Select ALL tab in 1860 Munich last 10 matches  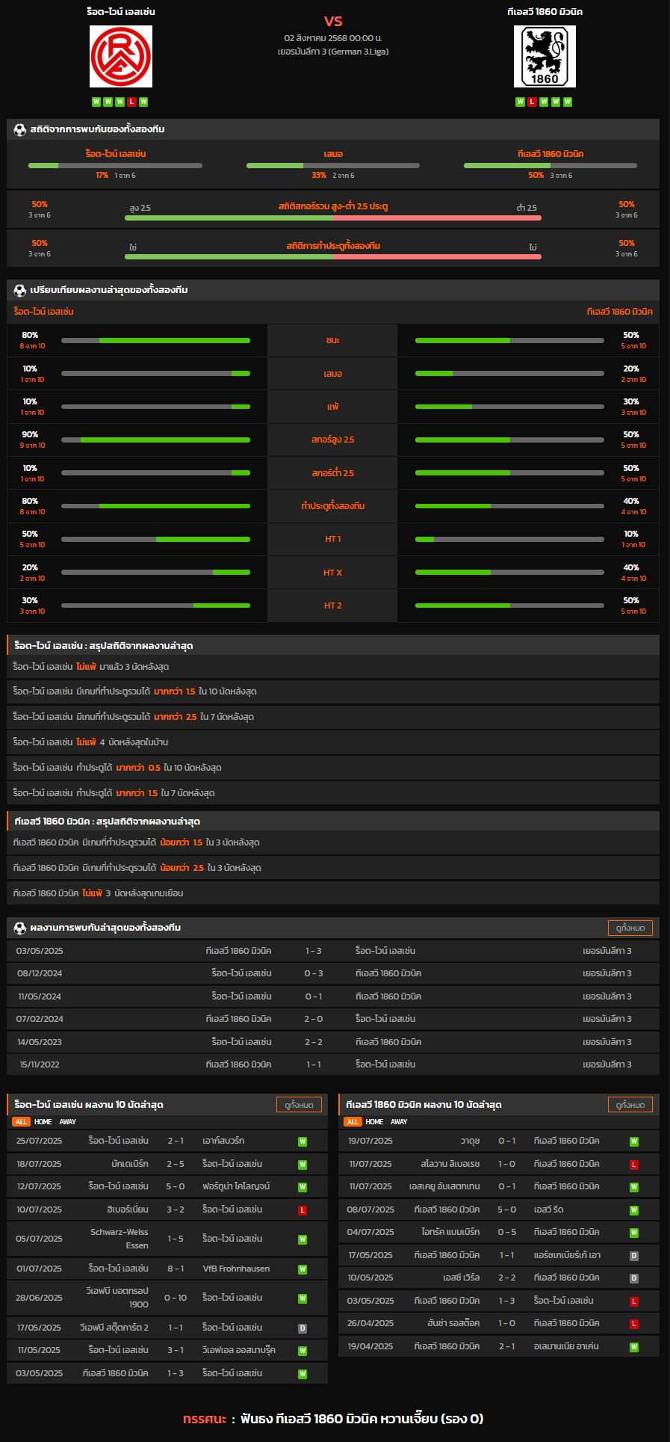tap(353, 1122)
